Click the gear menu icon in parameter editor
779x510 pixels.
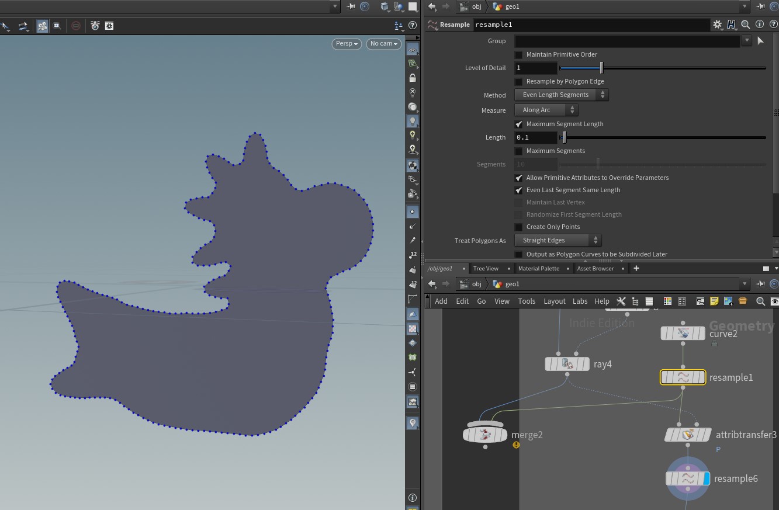click(x=717, y=25)
